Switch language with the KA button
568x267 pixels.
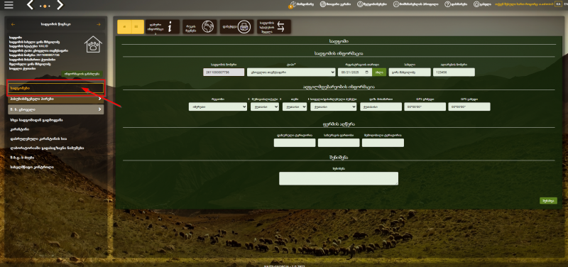(557, 4)
